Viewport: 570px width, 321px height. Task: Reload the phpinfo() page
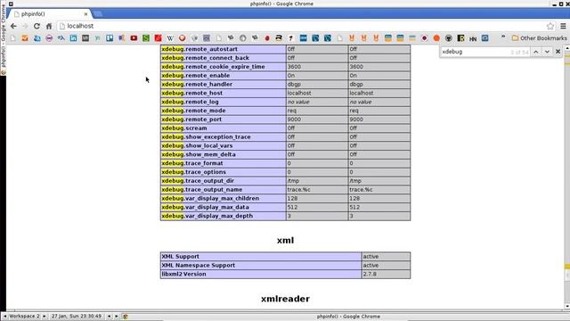coord(37,26)
